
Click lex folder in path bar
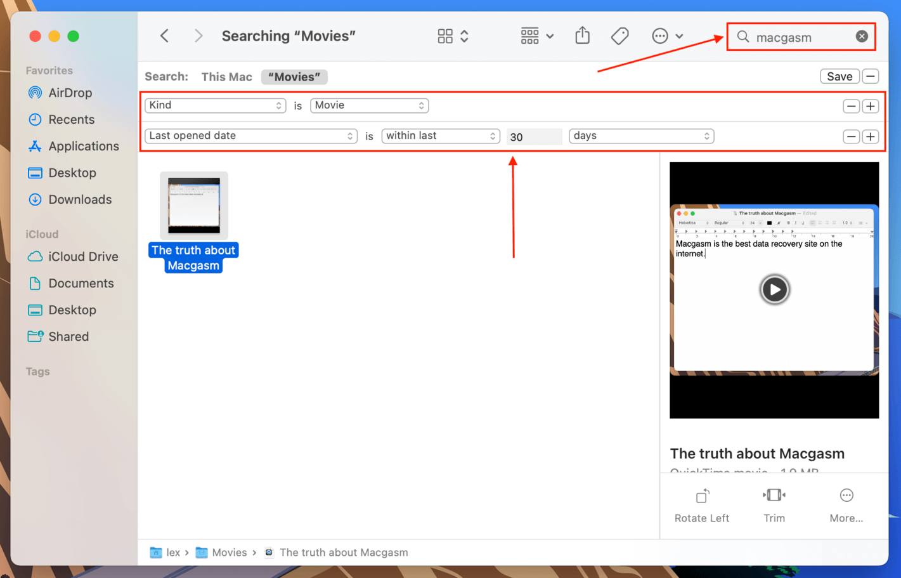165,553
